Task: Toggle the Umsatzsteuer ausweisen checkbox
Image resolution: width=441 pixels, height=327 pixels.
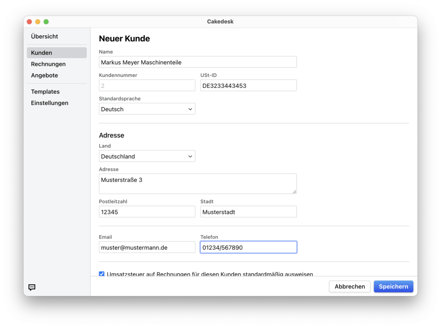Action: [x=102, y=274]
